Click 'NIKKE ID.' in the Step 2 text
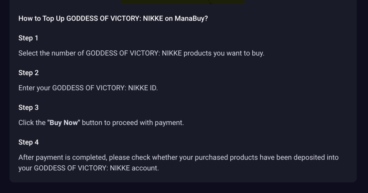 [143, 88]
